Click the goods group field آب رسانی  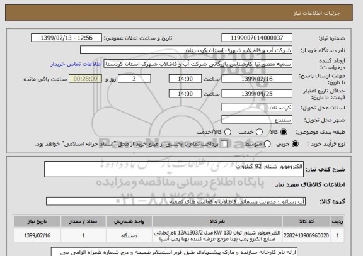tap(176, 201)
